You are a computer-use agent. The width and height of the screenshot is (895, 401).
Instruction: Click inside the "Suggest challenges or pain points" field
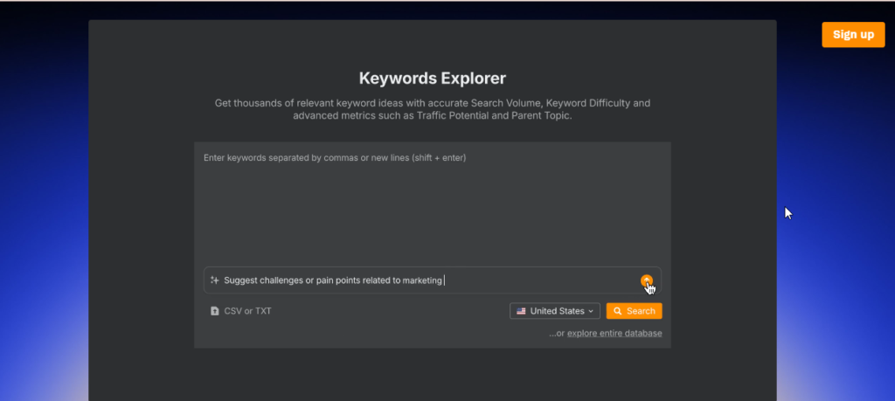click(x=432, y=280)
